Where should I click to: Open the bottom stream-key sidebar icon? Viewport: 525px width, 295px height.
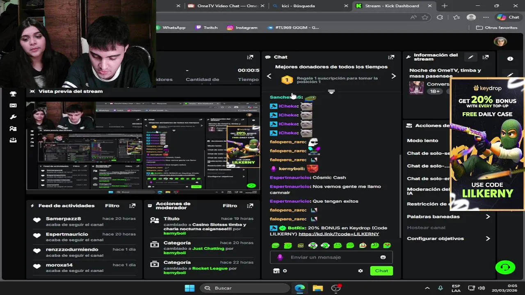coord(13,140)
